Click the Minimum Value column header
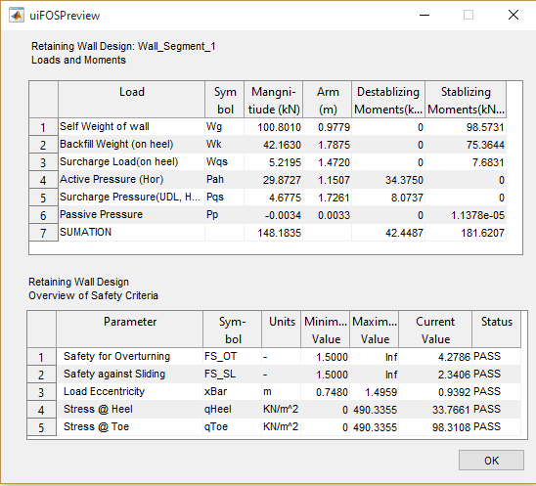The width and height of the screenshot is (536, 486). (x=326, y=330)
